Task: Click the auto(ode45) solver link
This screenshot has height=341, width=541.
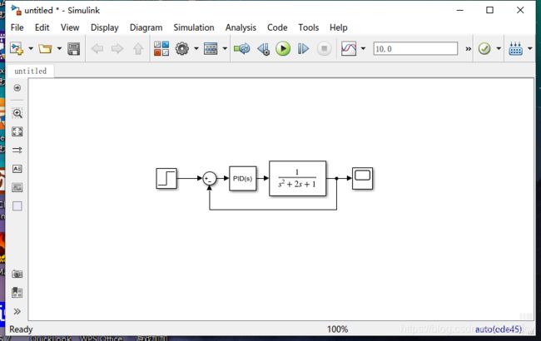Action: coord(499,329)
